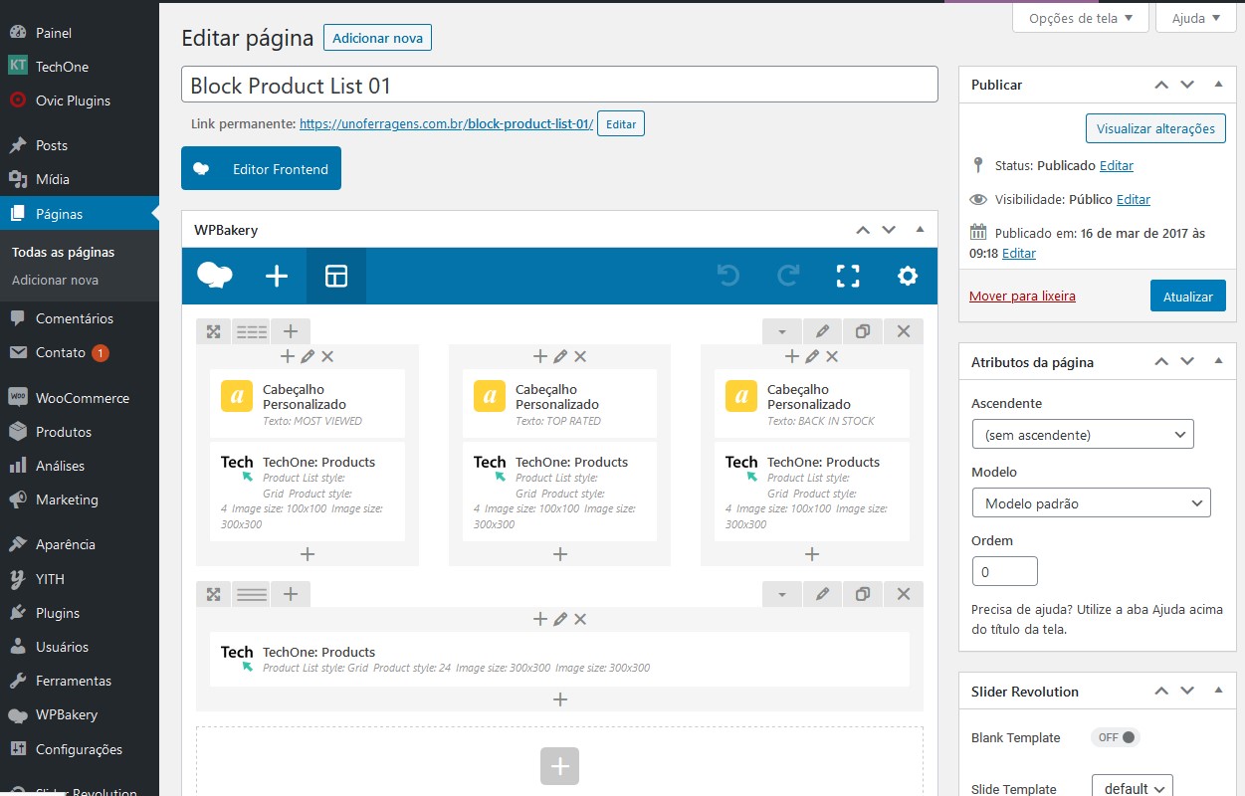Image resolution: width=1245 pixels, height=796 pixels.
Task: Prepend element to BACK IN STOCK column
Action: click(x=792, y=356)
